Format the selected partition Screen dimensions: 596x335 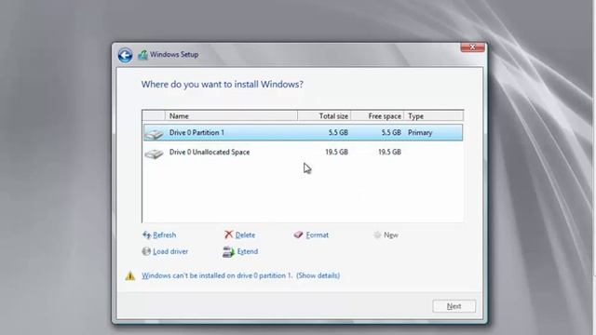point(317,235)
